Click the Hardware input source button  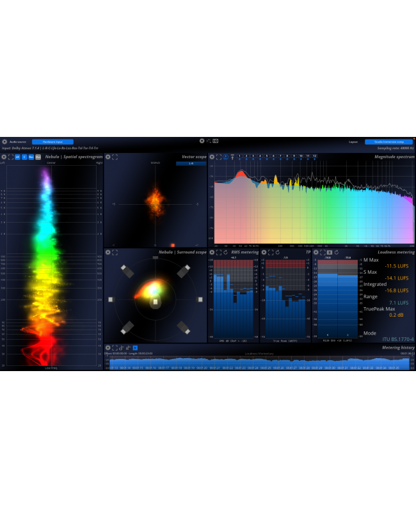point(52,142)
